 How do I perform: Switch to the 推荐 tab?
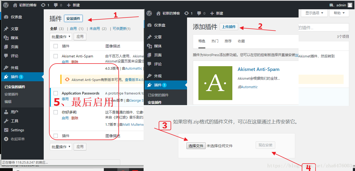(228, 41)
